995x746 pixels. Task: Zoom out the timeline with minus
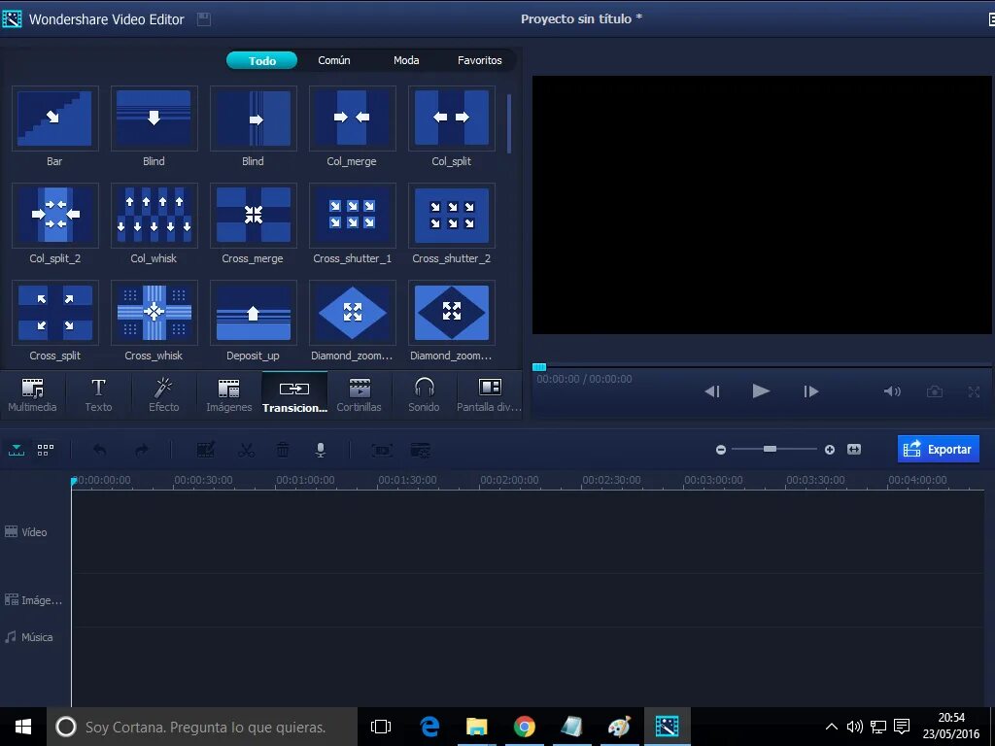point(721,450)
